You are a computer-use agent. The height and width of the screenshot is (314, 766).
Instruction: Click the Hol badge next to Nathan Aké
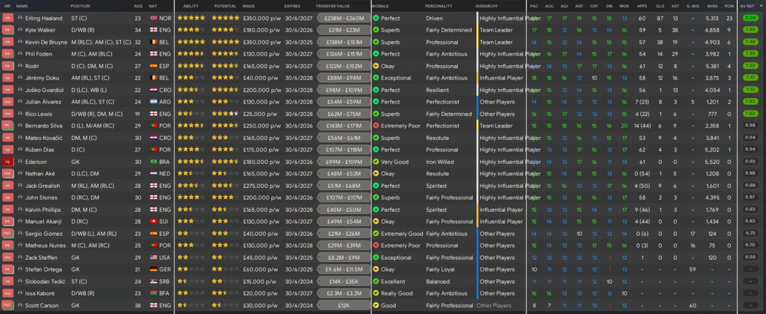(8, 173)
